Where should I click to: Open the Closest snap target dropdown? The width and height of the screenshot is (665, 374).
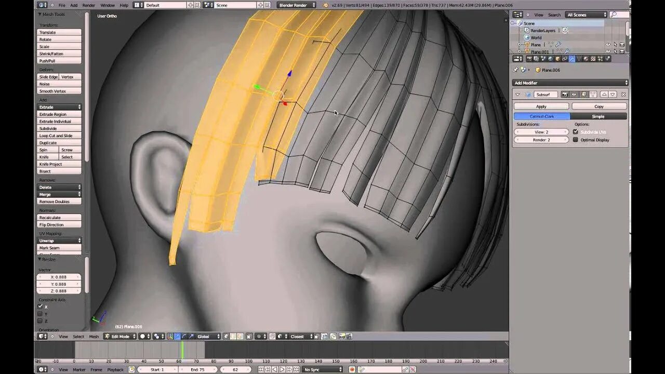[x=301, y=337]
